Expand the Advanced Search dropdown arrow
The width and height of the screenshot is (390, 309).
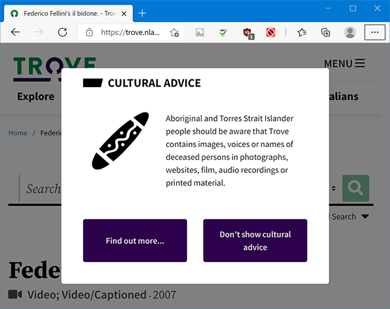[365, 217]
